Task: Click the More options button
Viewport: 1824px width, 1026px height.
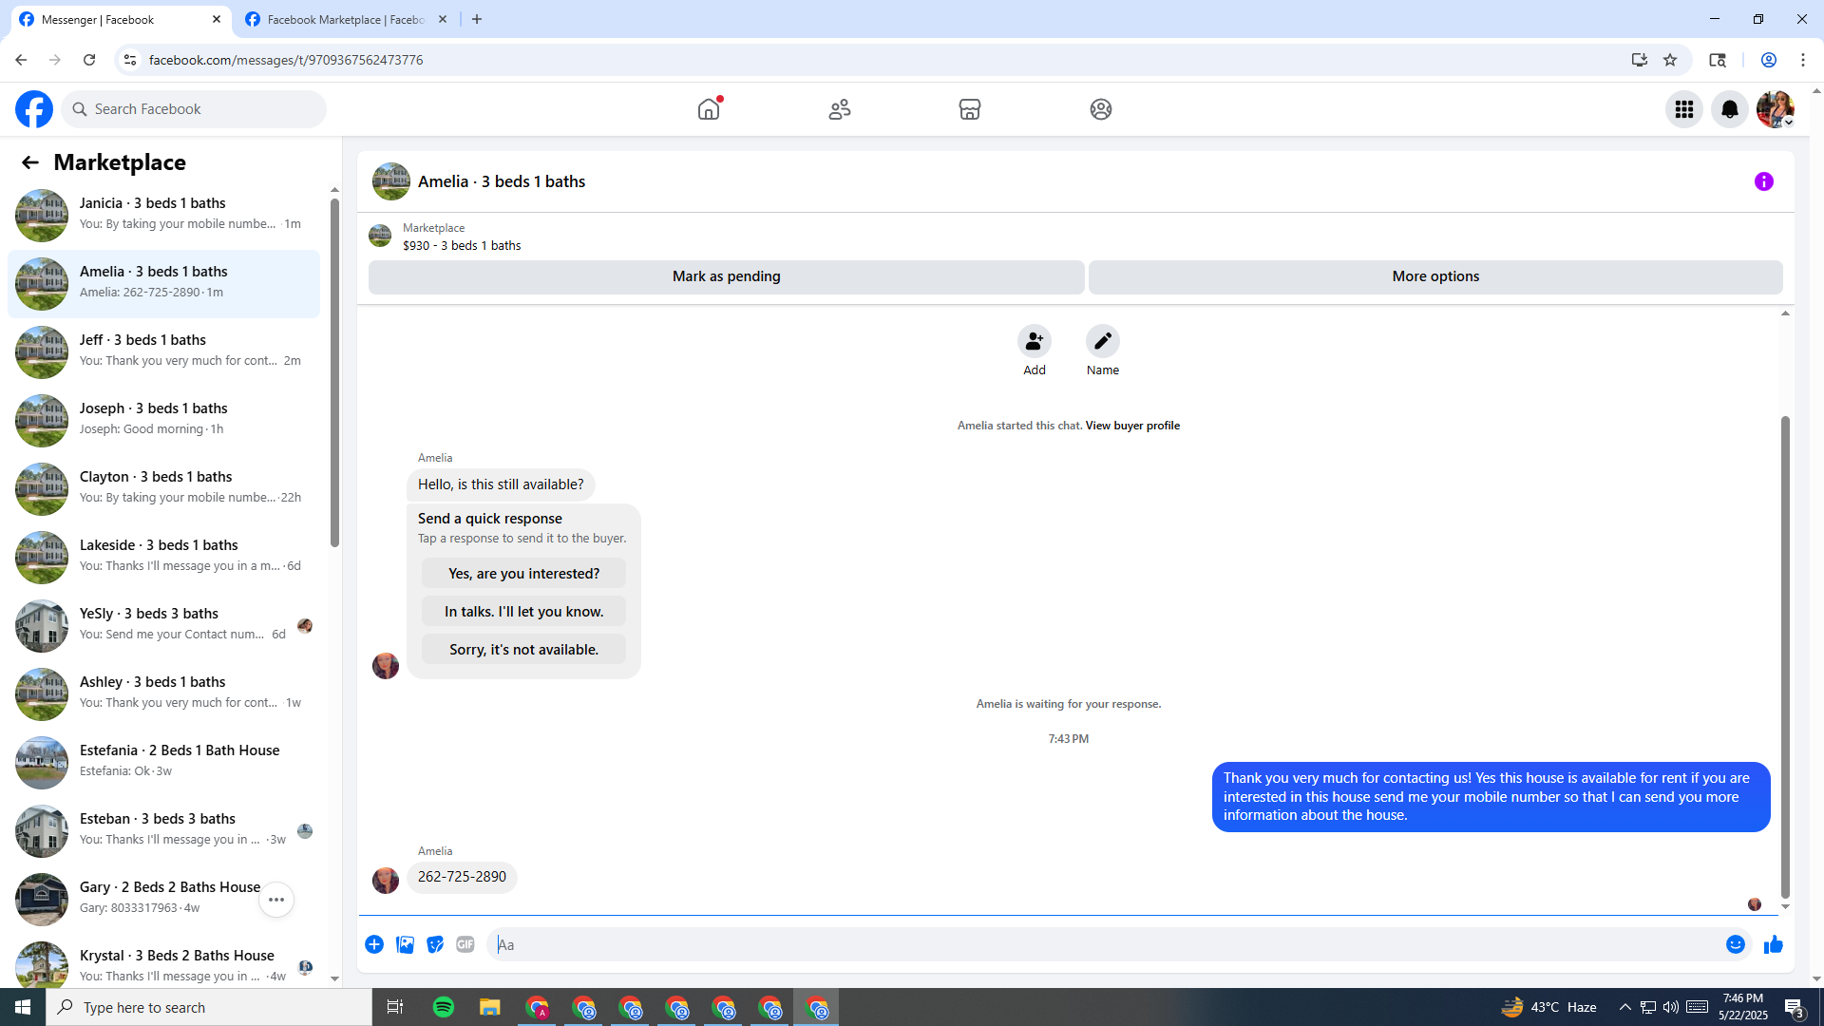Action: point(1435,276)
